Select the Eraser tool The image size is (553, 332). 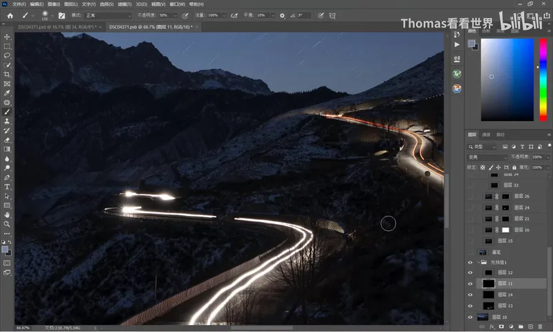tap(7, 140)
